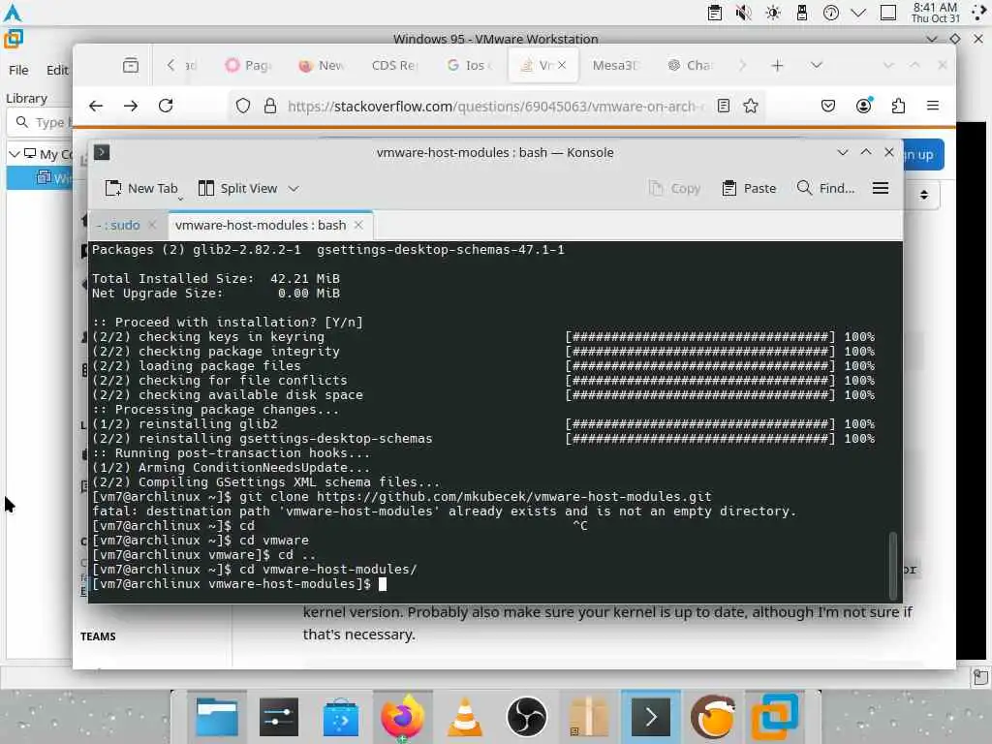Image resolution: width=992 pixels, height=744 pixels.
Task: Bookmark this page with the star icon
Action: click(x=751, y=107)
